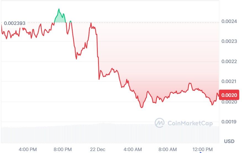
Task: Click the 0.0022 price axis label
Action: click(x=229, y=61)
